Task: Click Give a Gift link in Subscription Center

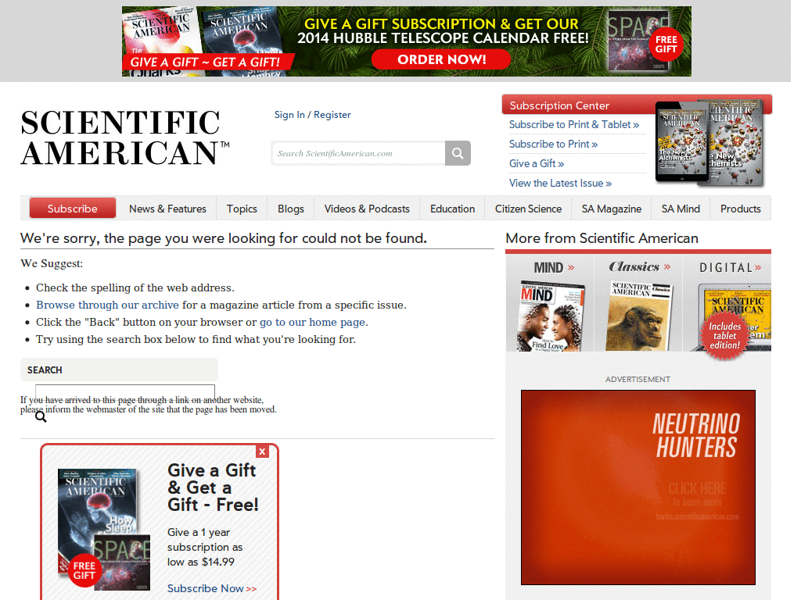Action: pyautogui.click(x=537, y=163)
